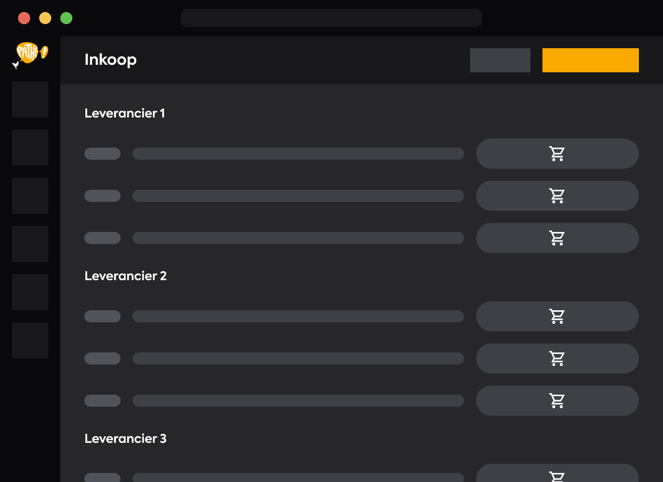Click the cart icon under Leverancier 3
The height and width of the screenshot is (482, 663).
pos(557,476)
